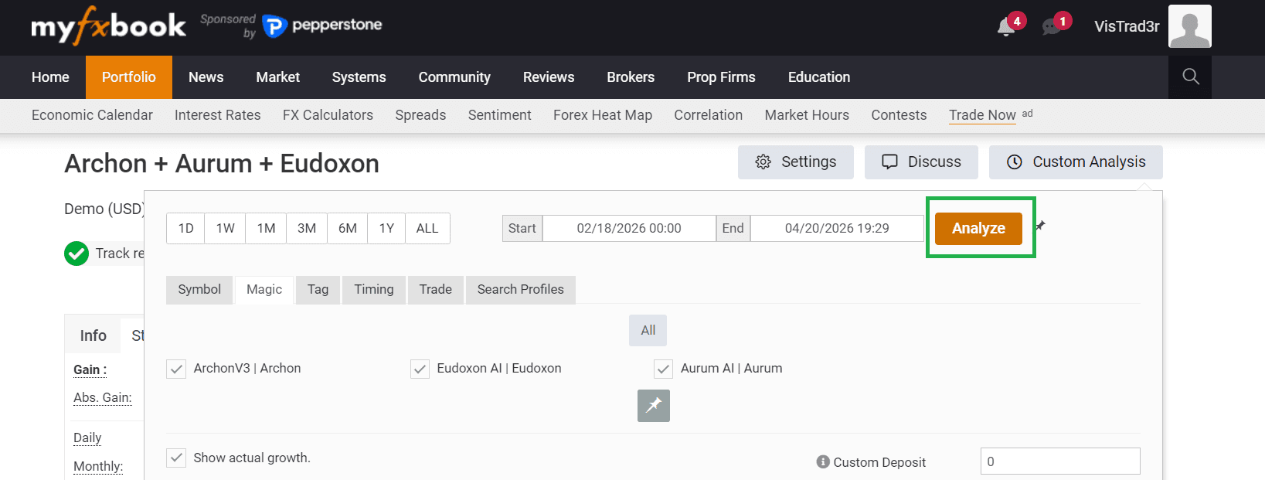1265x480 pixels.
Task: Open the search magnifier icon
Action: (1190, 77)
